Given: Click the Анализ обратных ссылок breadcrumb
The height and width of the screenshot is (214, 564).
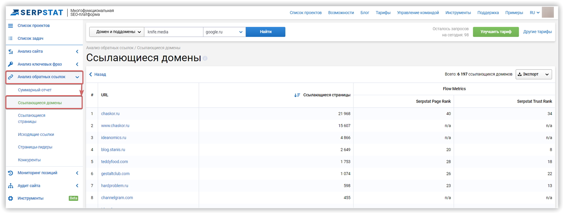Looking at the screenshot, I should point(110,48).
